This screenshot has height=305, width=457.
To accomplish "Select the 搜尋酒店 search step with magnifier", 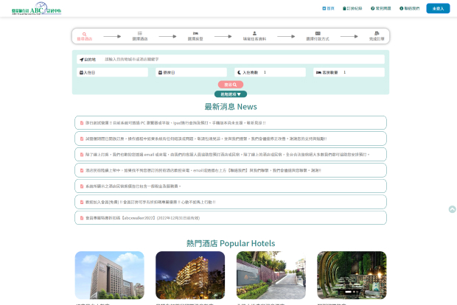I will coord(85,36).
